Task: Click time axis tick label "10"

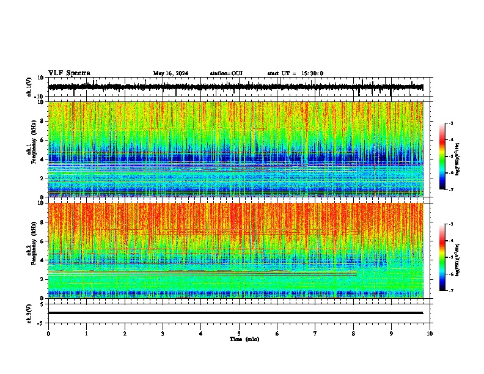Action: (x=430, y=334)
